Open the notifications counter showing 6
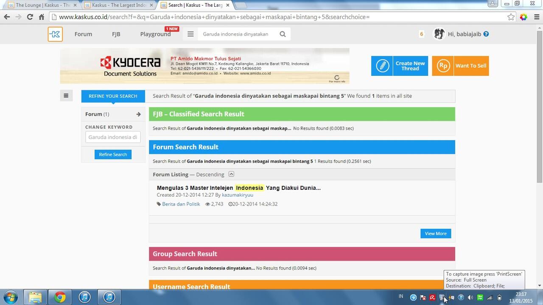The width and height of the screenshot is (543, 305). click(421, 34)
